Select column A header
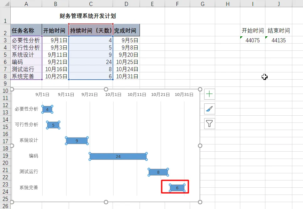This screenshot has height=209, width=303. point(26,4)
